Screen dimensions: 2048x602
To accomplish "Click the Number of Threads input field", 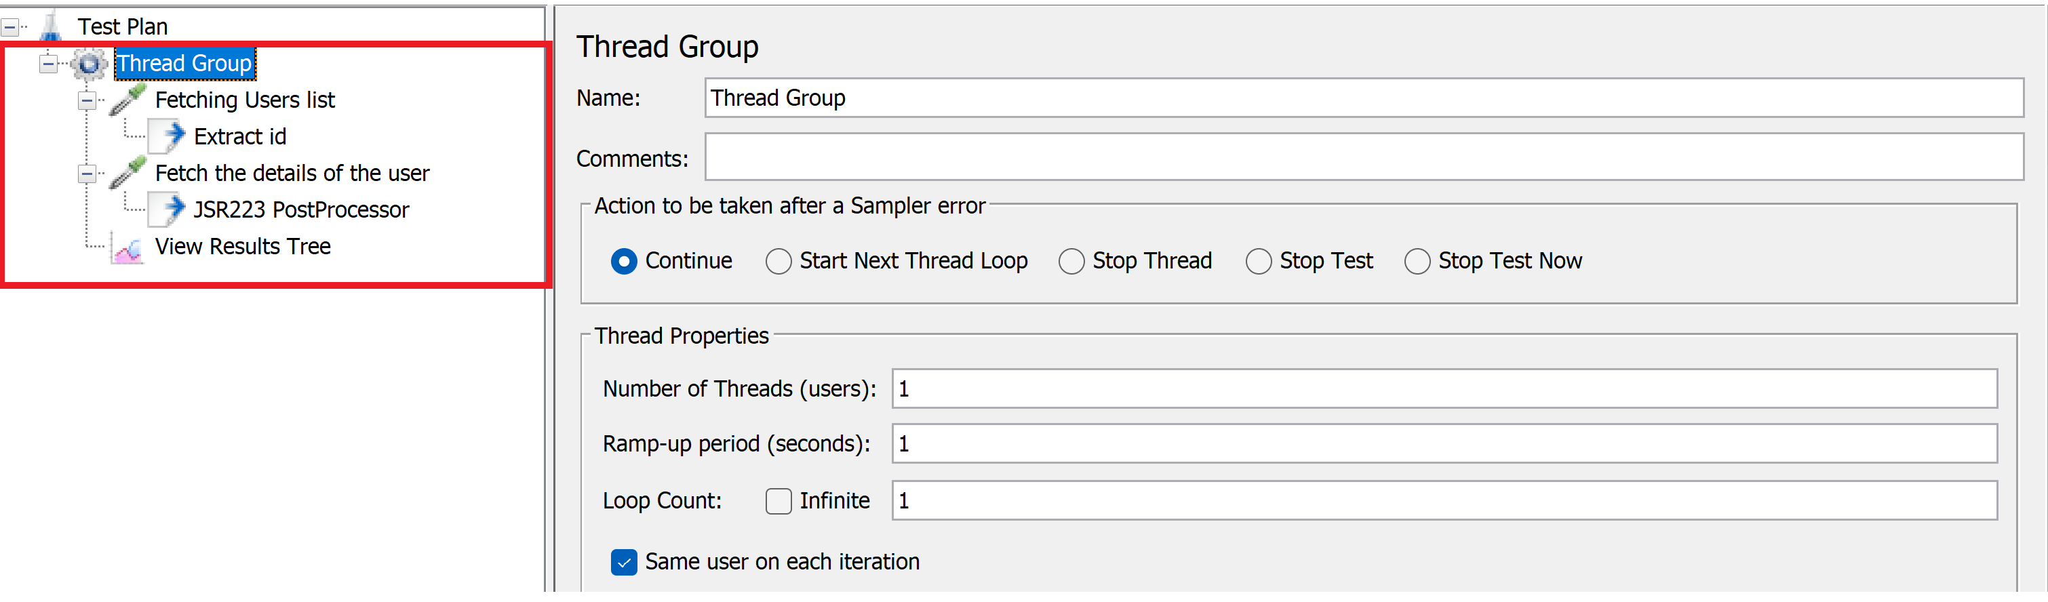I will (x=1444, y=389).
